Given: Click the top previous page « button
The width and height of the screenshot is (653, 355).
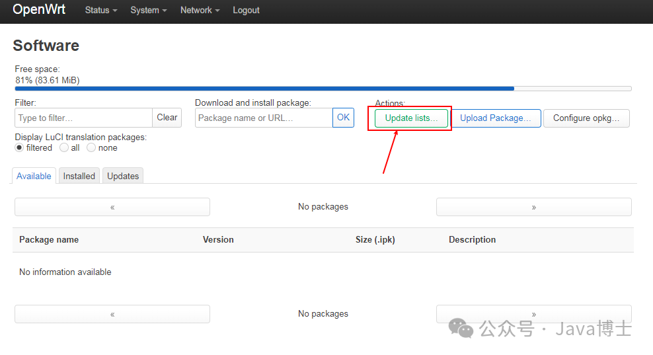Looking at the screenshot, I should [x=112, y=207].
